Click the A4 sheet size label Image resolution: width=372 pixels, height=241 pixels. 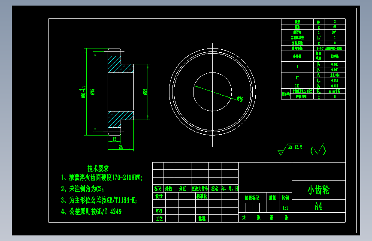[318, 206]
